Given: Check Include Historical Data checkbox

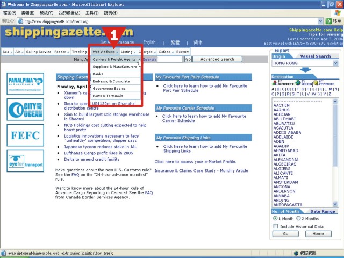Looking at the screenshot, I should (x=276, y=226).
